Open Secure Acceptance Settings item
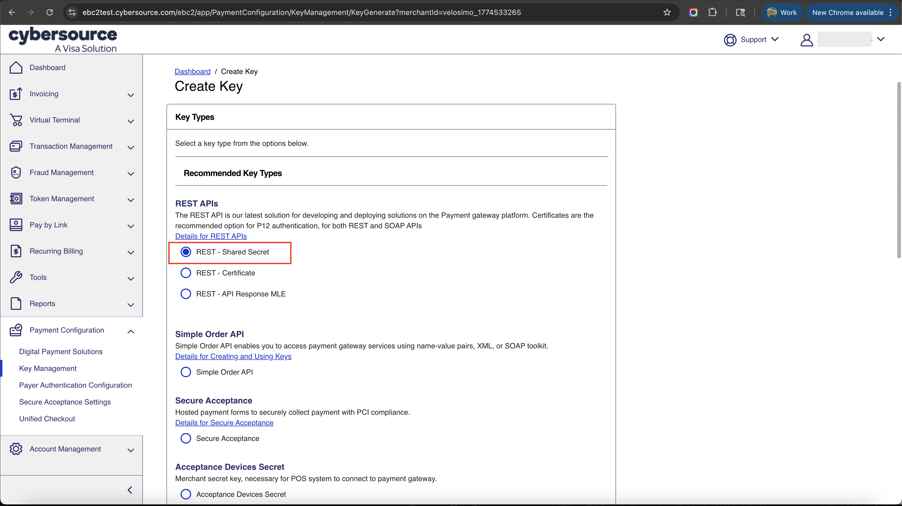The width and height of the screenshot is (902, 506). pos(65,402)
